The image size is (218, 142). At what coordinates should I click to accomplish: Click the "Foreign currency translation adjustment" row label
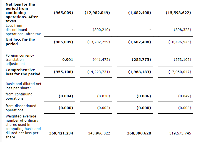pos(20,59)
